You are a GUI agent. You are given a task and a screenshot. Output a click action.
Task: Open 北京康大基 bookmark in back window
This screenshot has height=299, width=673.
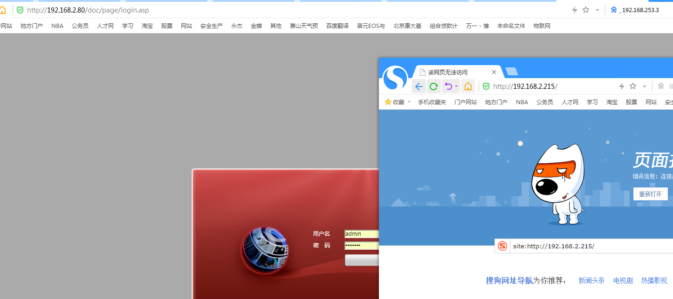coord(407,26)
